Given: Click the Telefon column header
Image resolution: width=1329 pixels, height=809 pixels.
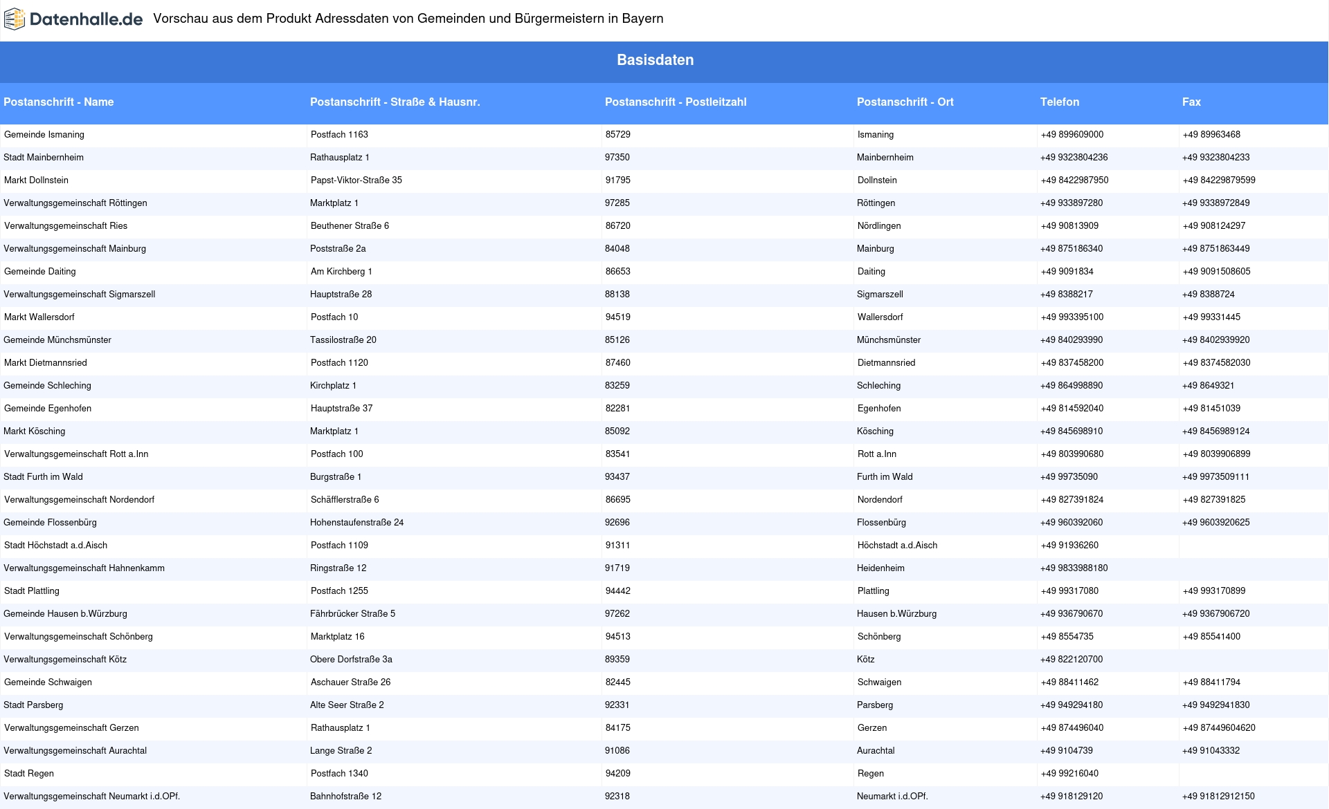Looking at the screenshot, I should pyautogui.click(x=1059, y=102).
